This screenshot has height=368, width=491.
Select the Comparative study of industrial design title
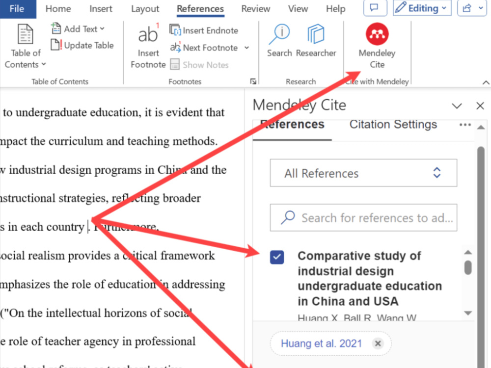(370, 279)
